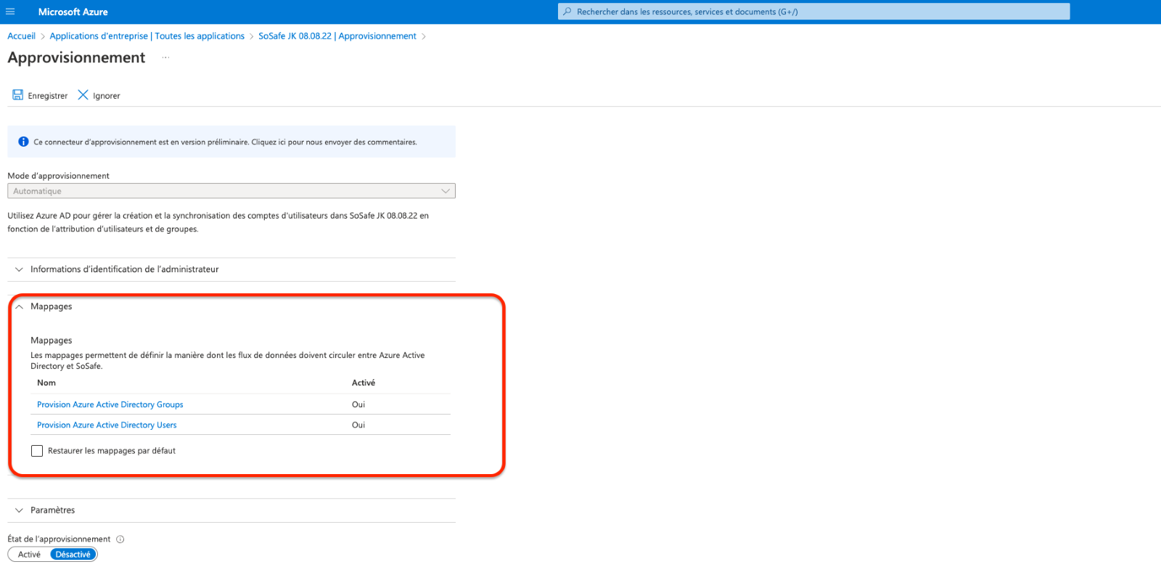The height and width of the screenshot is (583, 1161).
Task: Collapse the Mappages section
Action: (x=20, y=306)
